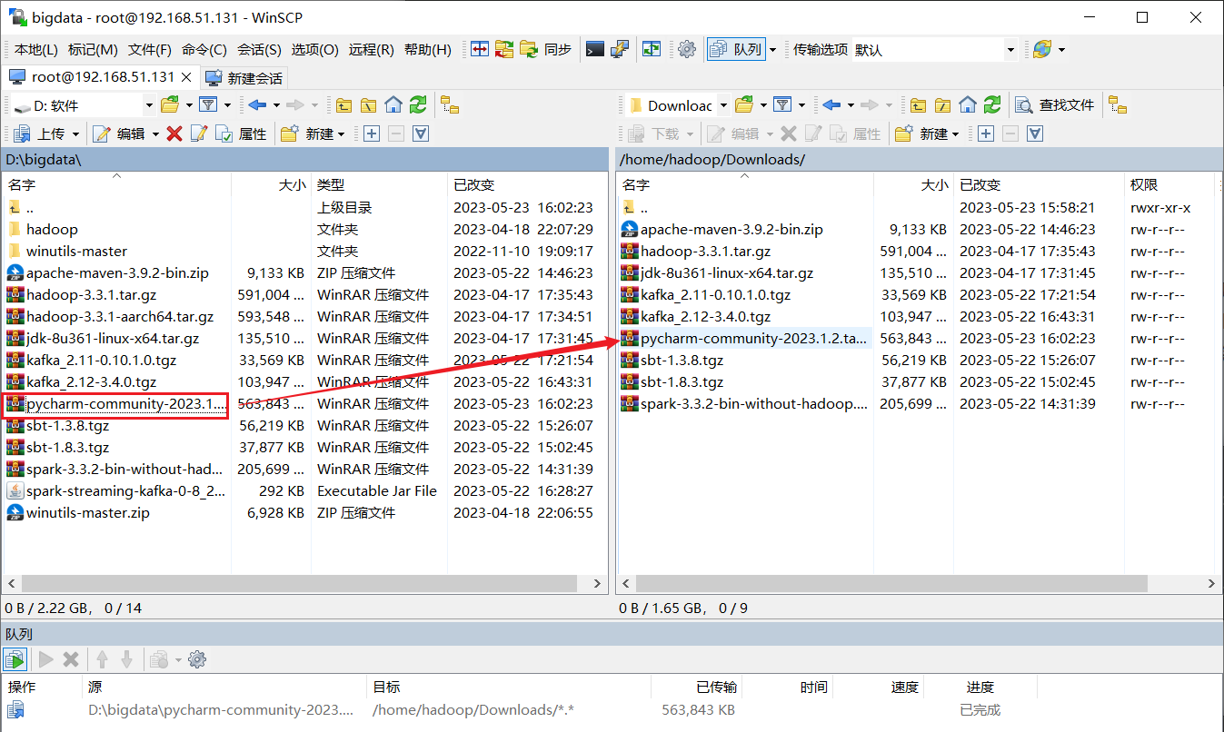Click local 编辑 edit button
The width and height of the screenshot is (1224, 732).
click(x=120, y=134)
